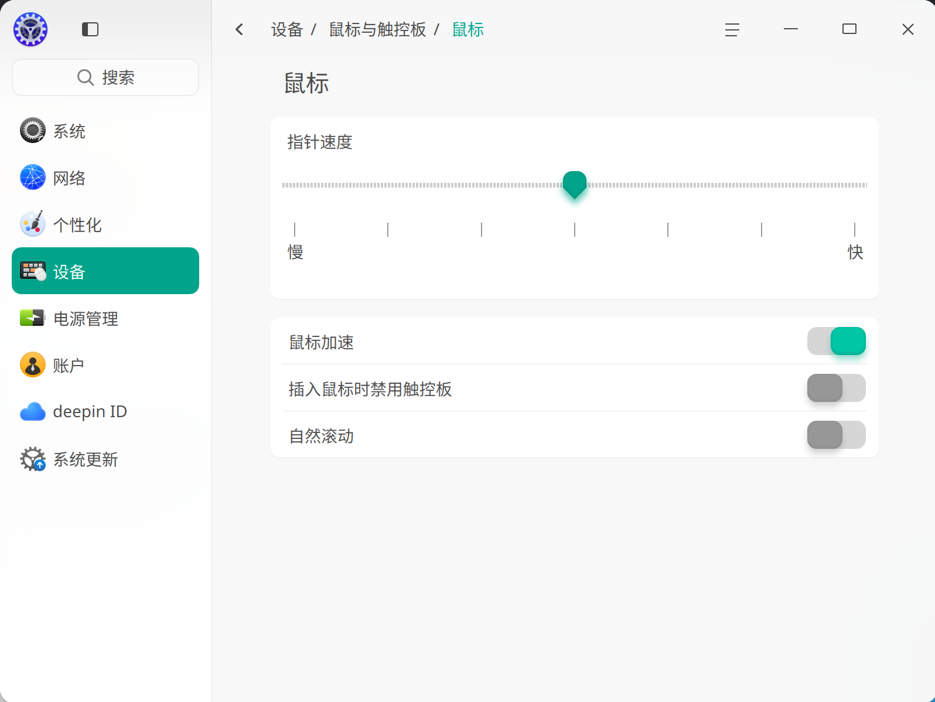The width and height of the screenshot is (935, 702).
Task: Click the Control Center app logo icon
Action: pos(30,29)
